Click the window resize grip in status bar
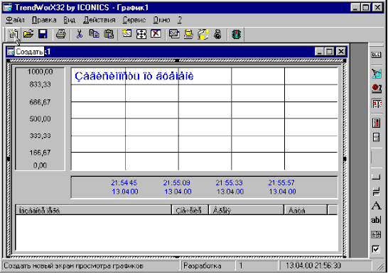 (379, 267)
